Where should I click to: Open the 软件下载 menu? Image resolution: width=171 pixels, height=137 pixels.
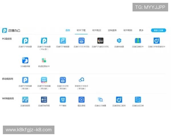[x=81, y=30]
